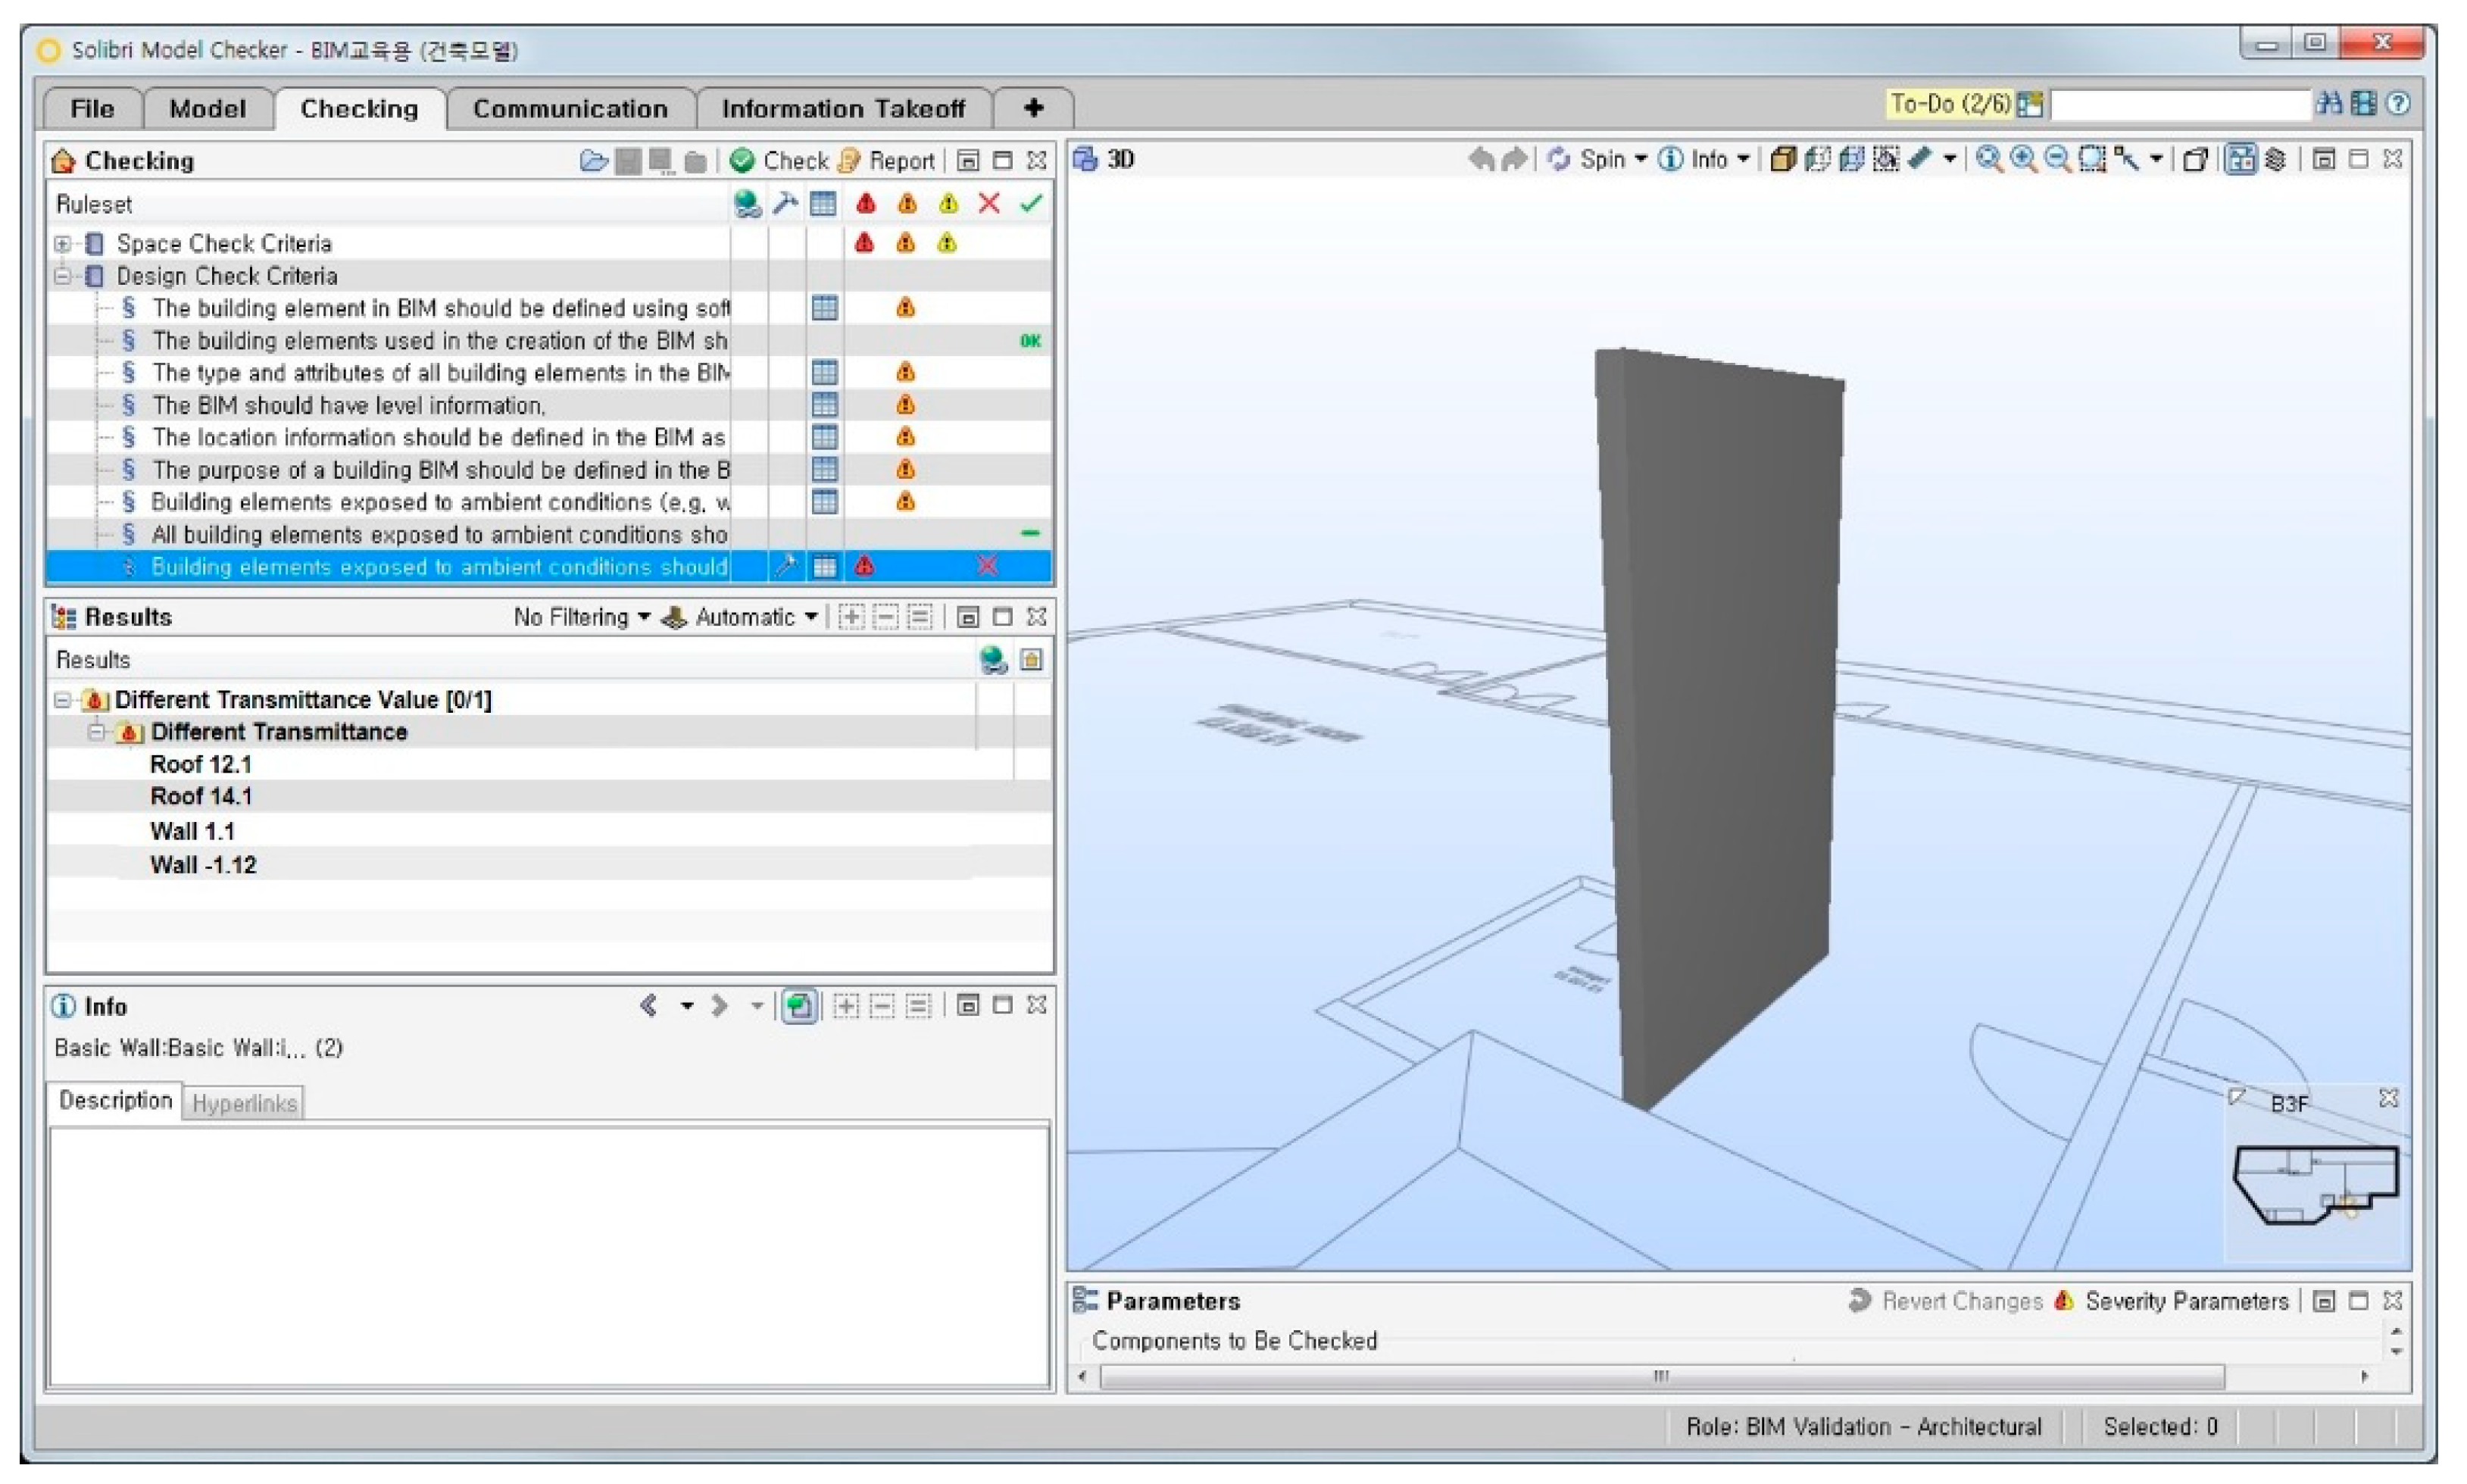Click the help question mark icon

point(2397,103)
